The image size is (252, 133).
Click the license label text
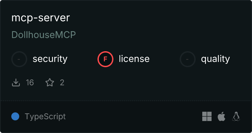[134, 59]
